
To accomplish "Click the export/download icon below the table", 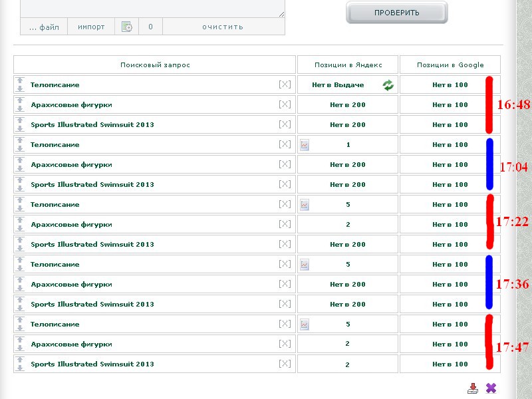I will pyautogui.click(x=473, y=388).
